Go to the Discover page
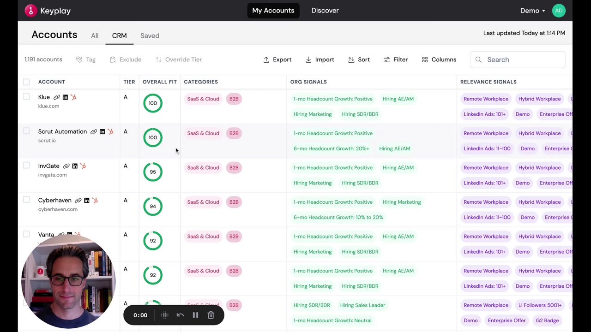The width and height of the screenshot is (591, 332). coord(325,11)
